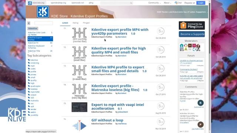The height and width of the screenshot is (133, 237).
Task: Click the 5.0 rating circle for 'Matroska loseless'
Action: (x=160, y=87)
